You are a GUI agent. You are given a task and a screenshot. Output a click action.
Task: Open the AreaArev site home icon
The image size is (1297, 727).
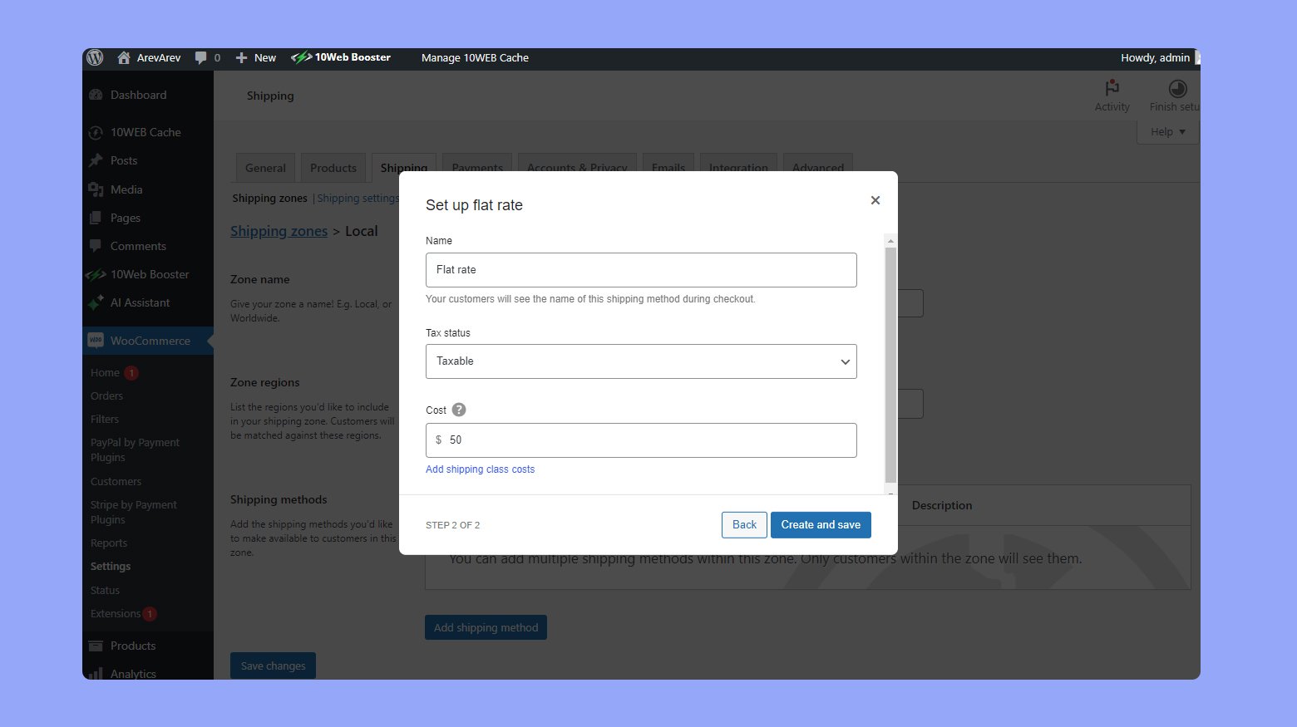(x=124, y=57)
